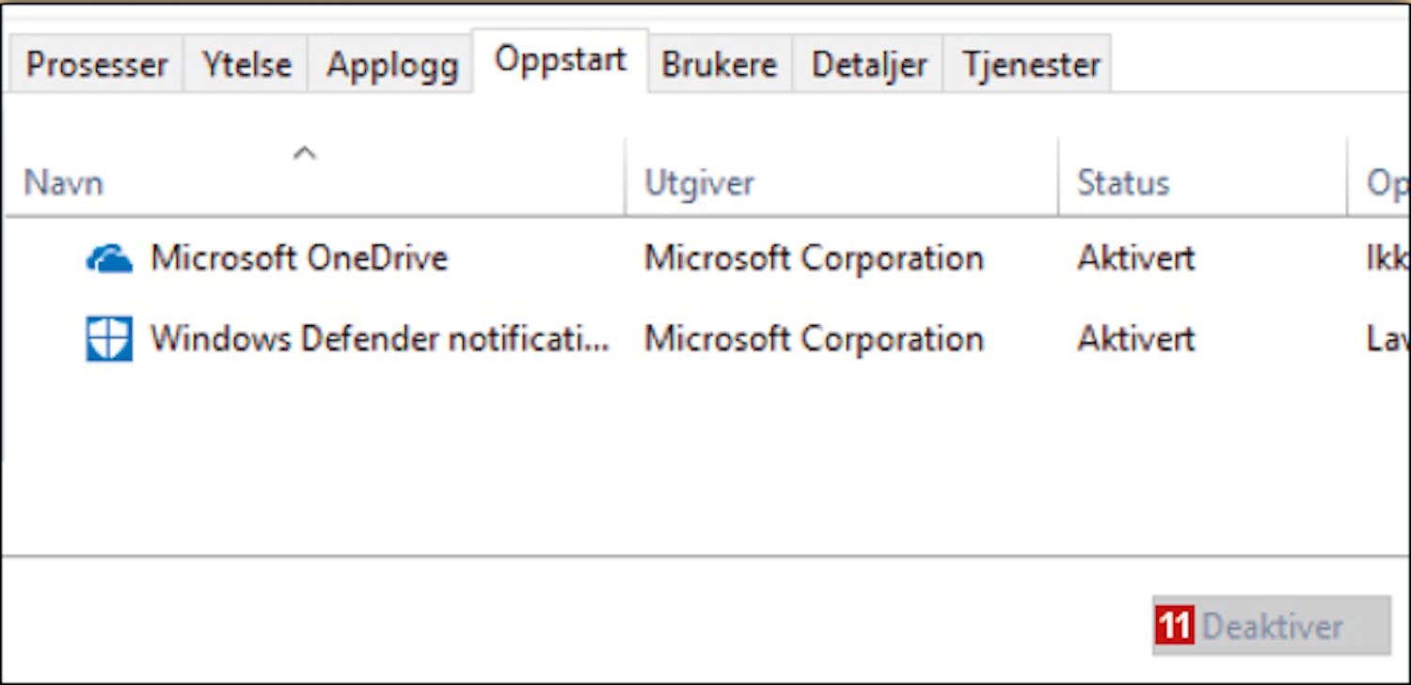Go to the Applogg tab
This screenshot has width=1411, height=685.
pos(391,65)
